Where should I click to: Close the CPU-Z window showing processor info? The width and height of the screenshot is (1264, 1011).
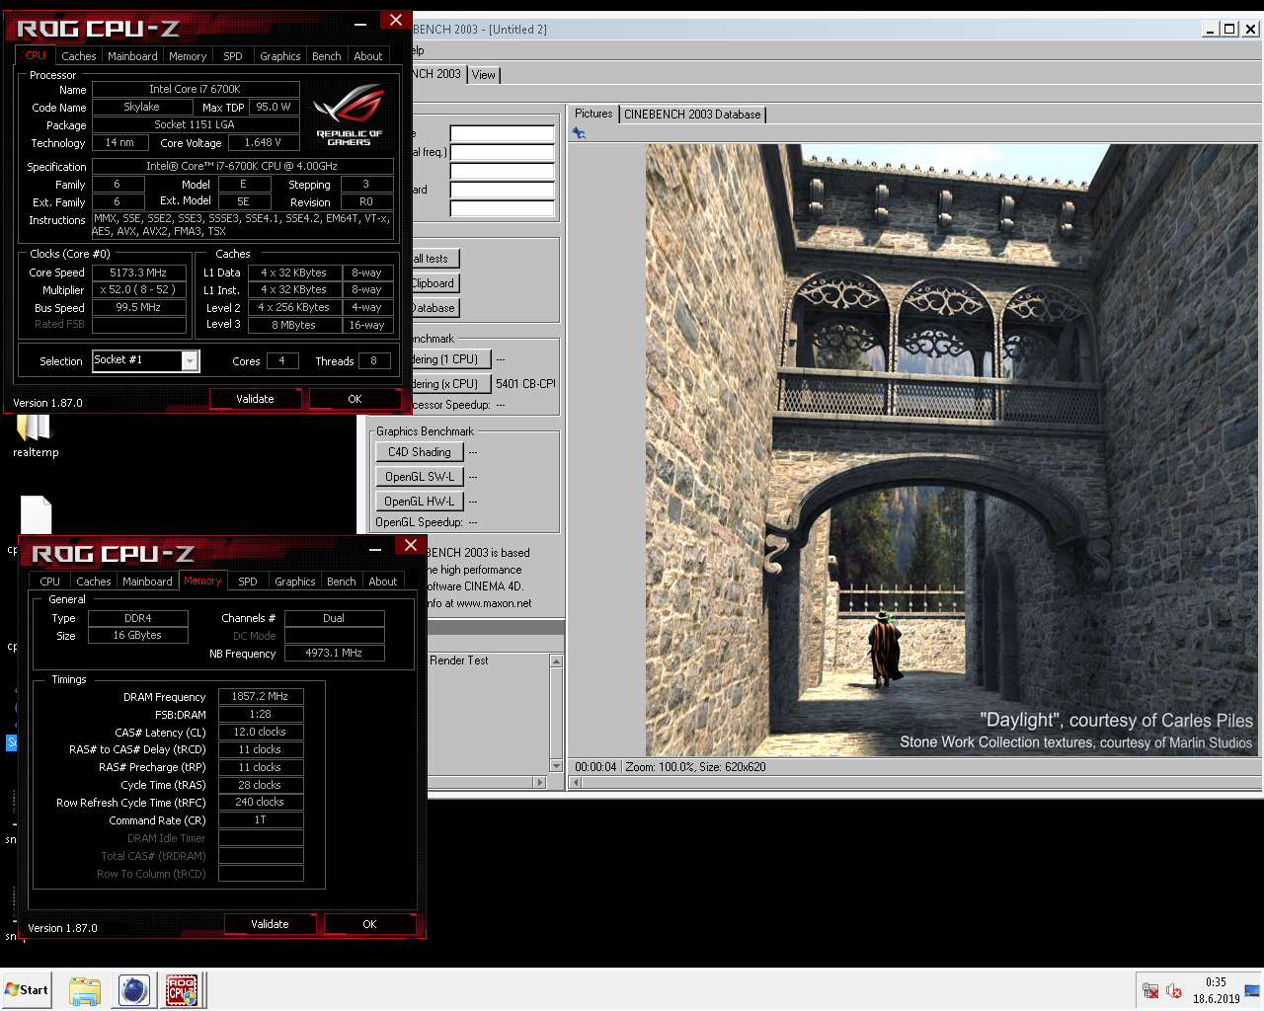[395, 21]
